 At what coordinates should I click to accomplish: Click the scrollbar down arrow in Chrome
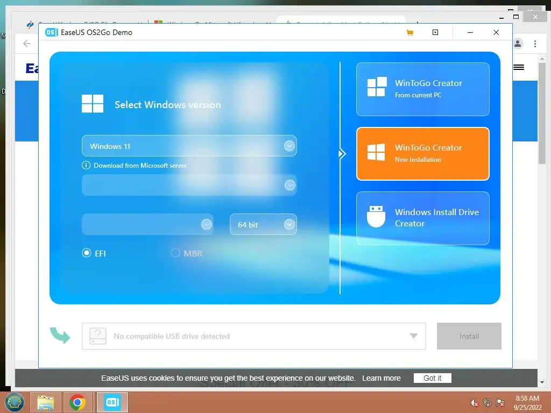pyautogui.click(x=542, y=382)
